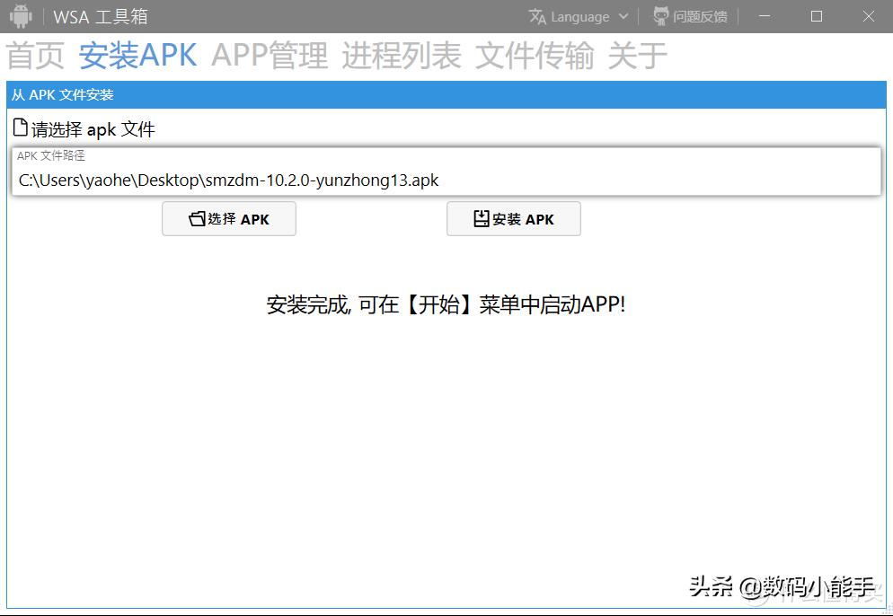Click the 文A language icon
The height and width of the screenshot is (616, 893).
(537, 16)
